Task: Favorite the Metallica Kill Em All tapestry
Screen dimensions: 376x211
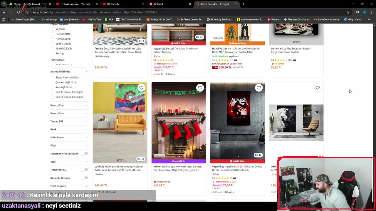Action: 259,88
